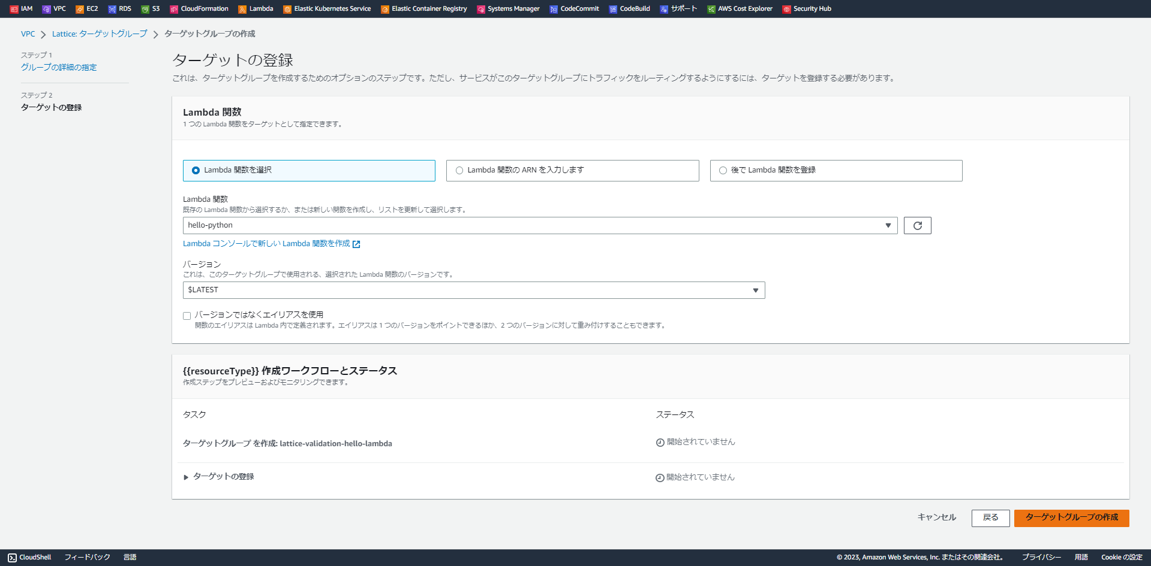Image resolution: width=1151 pixels, height=566 pixels.
Task: Select '後で Lambda 関数を登録' radio option
Action: tap(723, 171)
